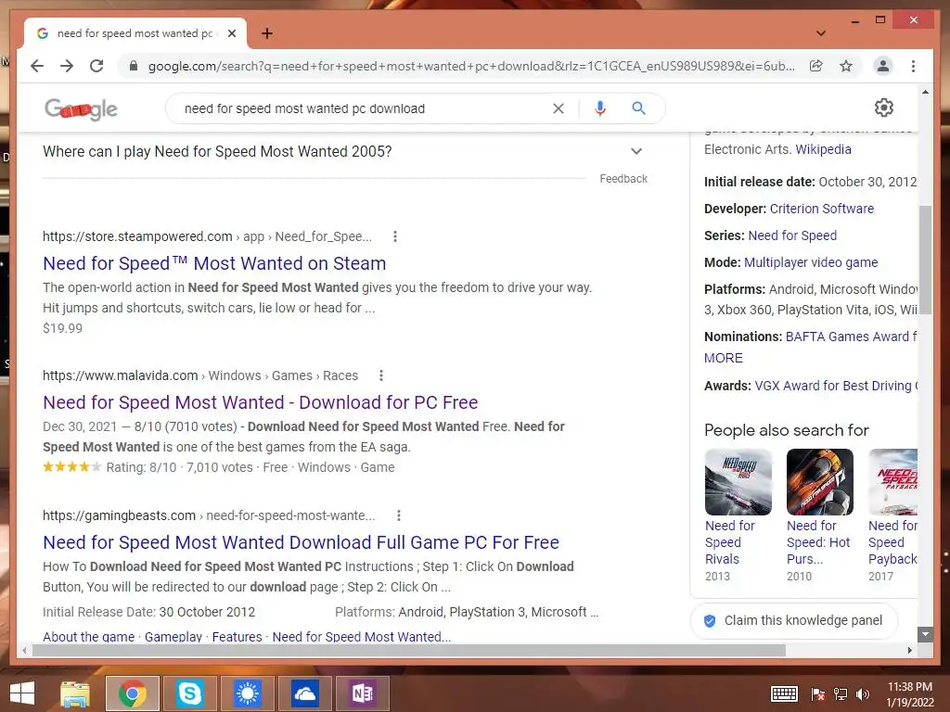Click Claim this knowledge panel button
This screenshot has width=950, height=712.
[794, 620]
